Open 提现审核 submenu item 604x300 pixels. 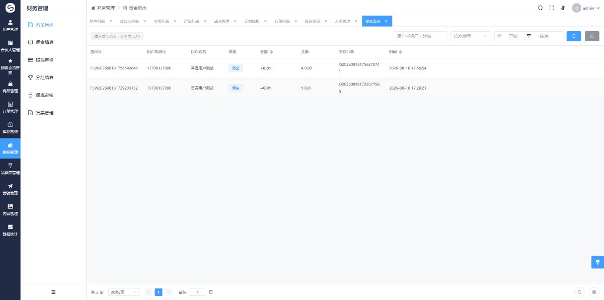53,59
